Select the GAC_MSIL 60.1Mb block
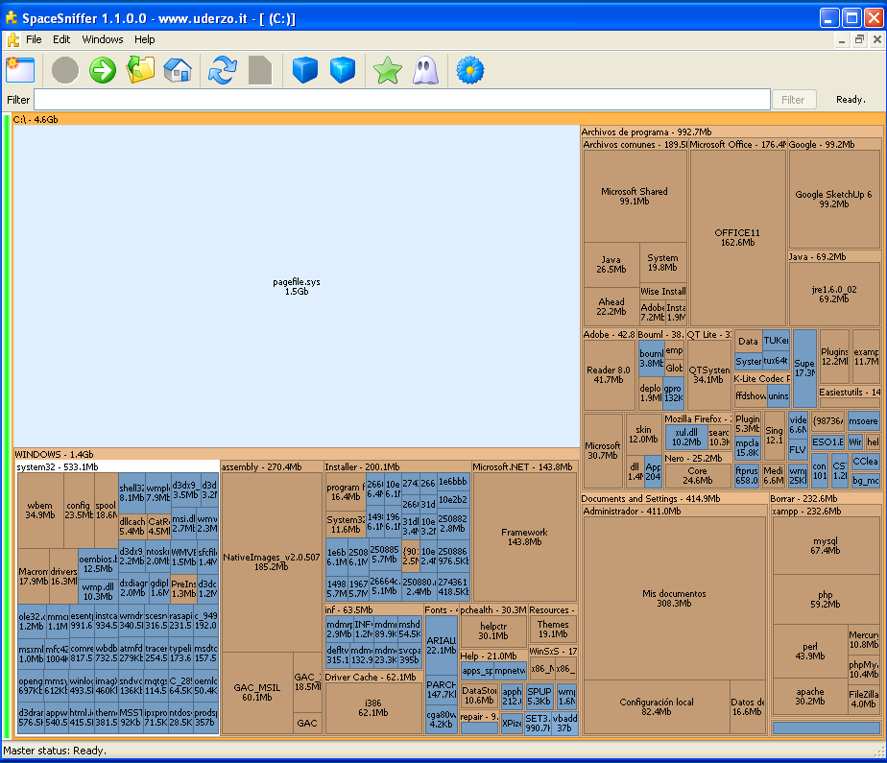 (257, 692)
